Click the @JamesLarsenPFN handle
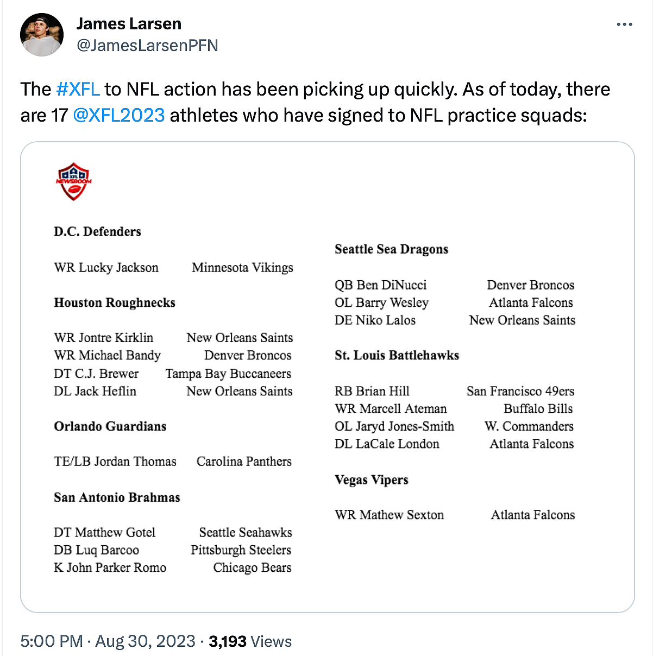This screenshot has width=653, height=656. [x=147, y=45]
